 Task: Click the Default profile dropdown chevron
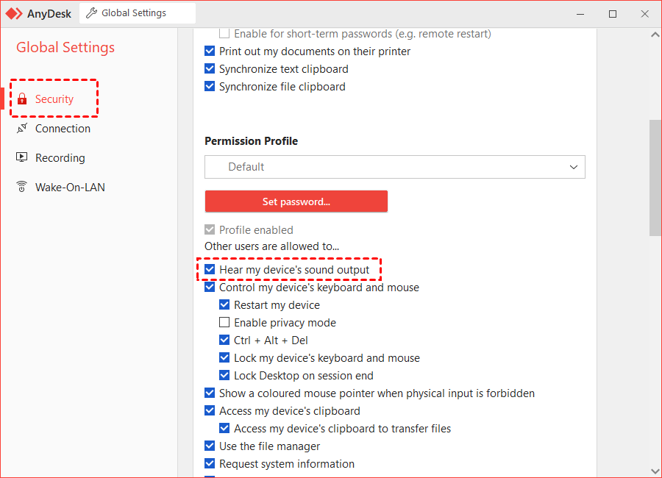point(574,167)
